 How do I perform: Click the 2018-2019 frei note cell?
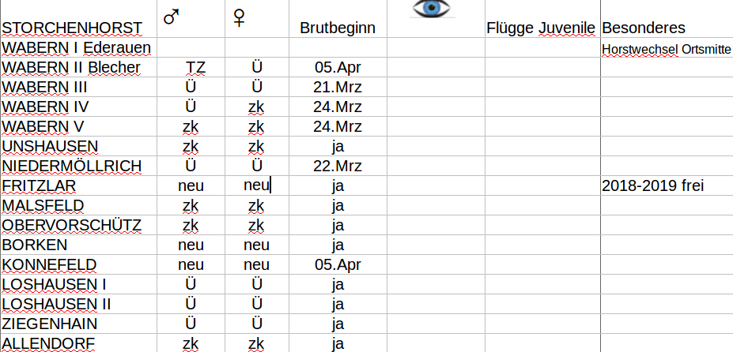pos(667,185)
